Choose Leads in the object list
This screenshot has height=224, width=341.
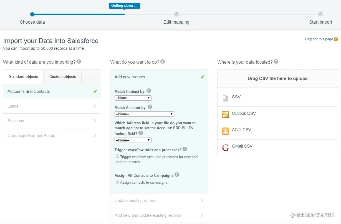pos(52,106)
